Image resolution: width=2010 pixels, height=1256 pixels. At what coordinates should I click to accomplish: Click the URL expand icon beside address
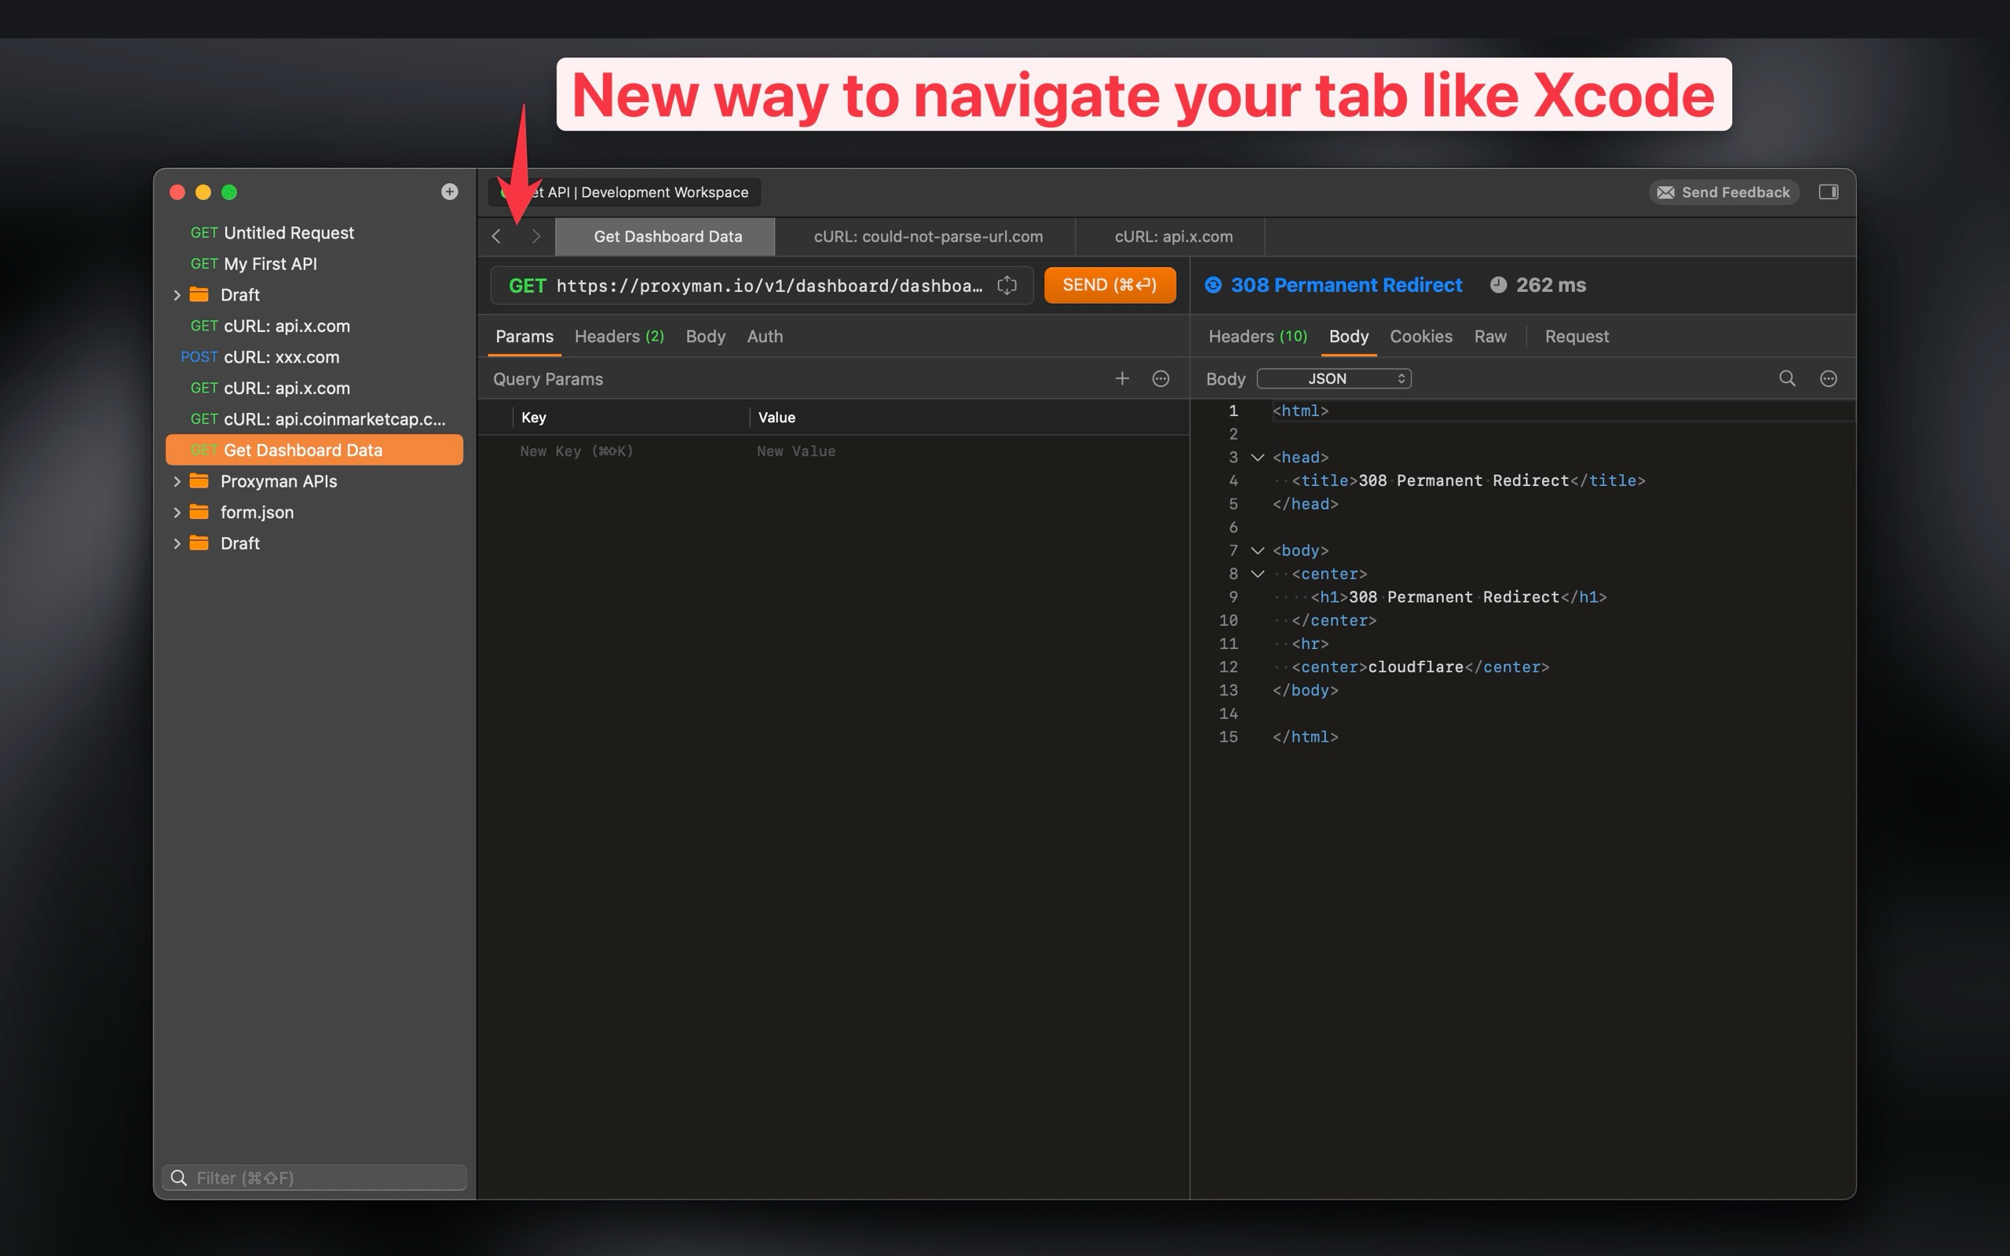1007,286
